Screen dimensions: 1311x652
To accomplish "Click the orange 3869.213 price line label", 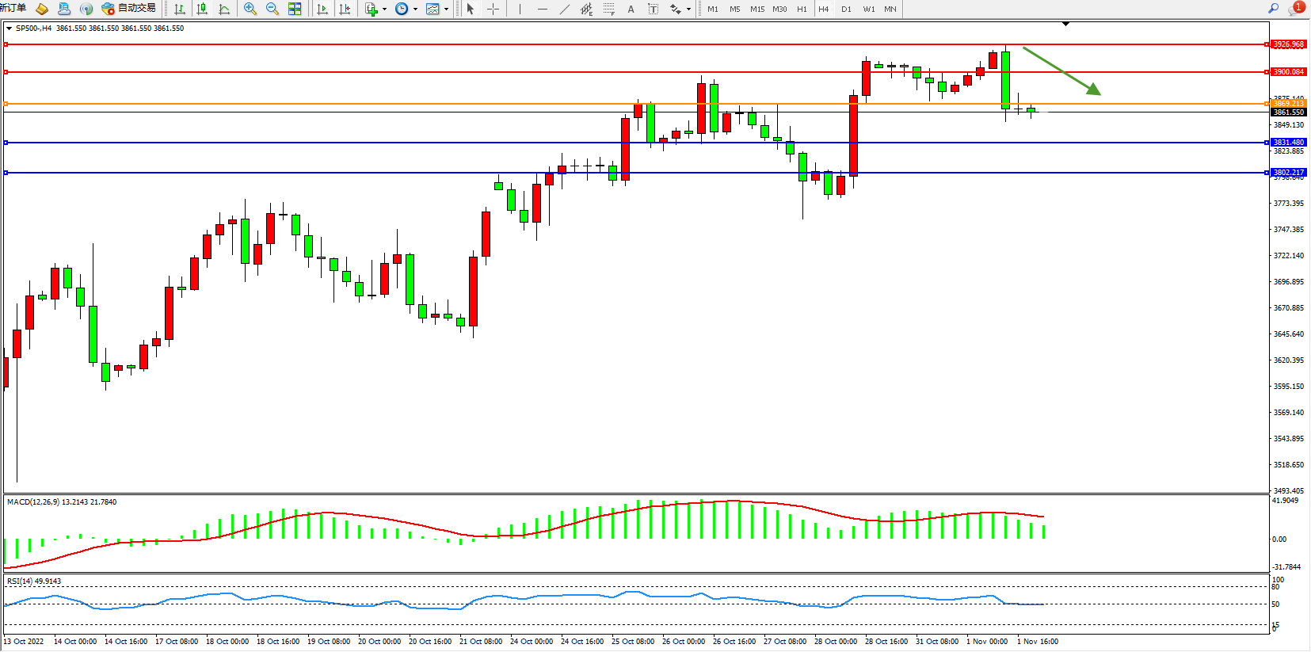I will (x=1288, y=104).
